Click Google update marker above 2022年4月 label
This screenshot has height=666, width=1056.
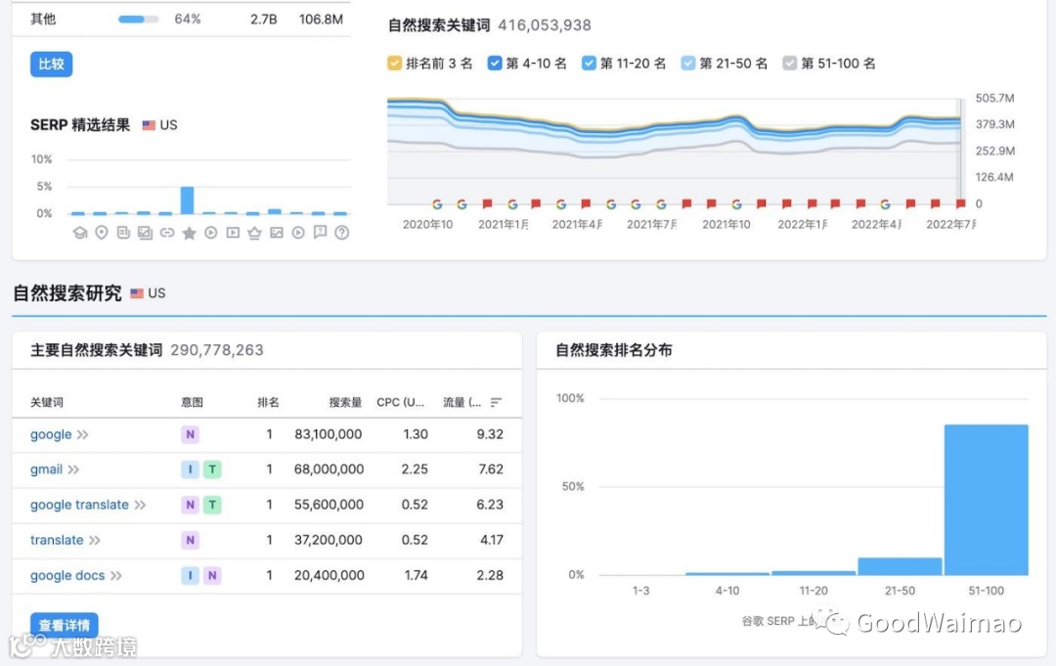pyautogui.click(x=885, y=204)
